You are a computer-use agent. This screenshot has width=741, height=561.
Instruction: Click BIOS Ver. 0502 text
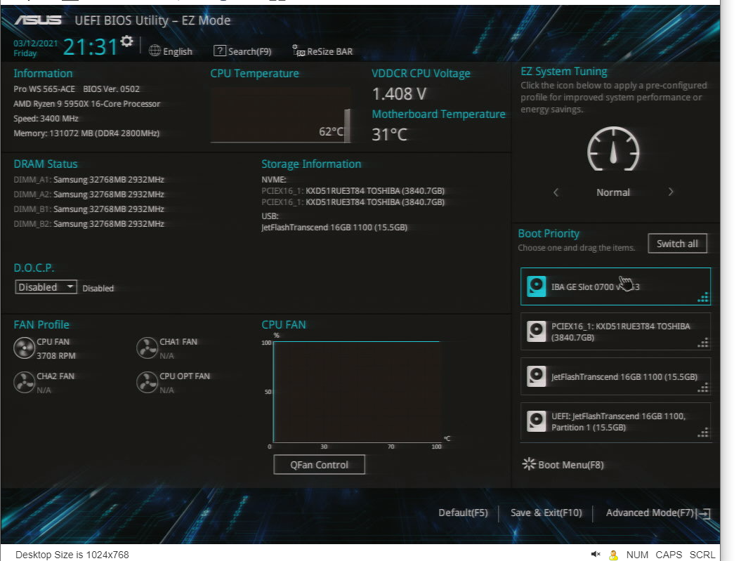click(x=112, y=88)
